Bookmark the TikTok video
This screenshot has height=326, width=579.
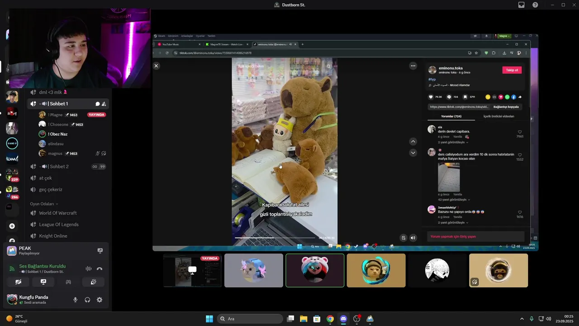(465, 97)
